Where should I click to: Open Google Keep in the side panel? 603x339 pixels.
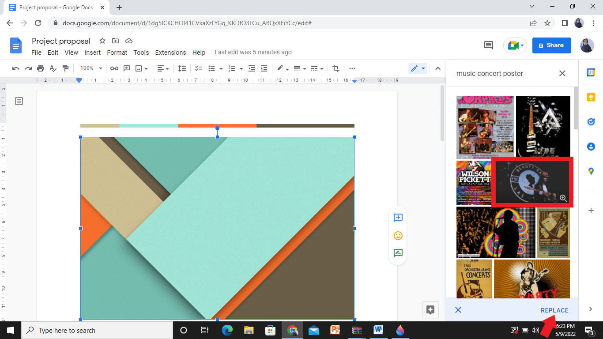pyautogui.click(x=591, y=97)
